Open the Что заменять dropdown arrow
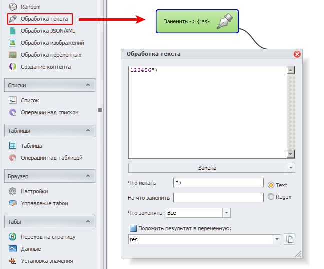 (x=226, y=213)
